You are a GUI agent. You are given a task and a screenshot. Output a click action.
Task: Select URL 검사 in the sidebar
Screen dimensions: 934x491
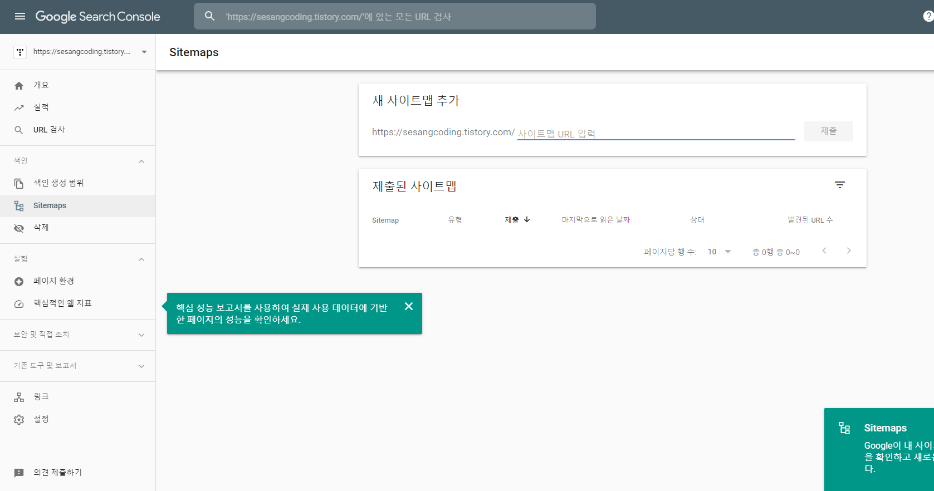click(77, 130)
